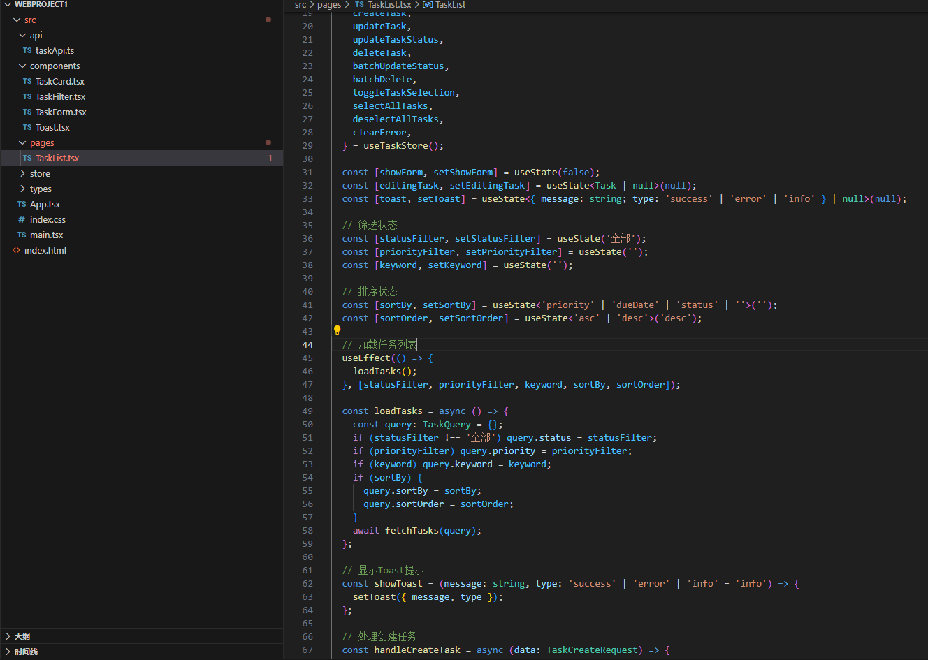Viewport: 928px width, 660px height.
Task: Collapse the api folder
Action: [x=22, y=35]
